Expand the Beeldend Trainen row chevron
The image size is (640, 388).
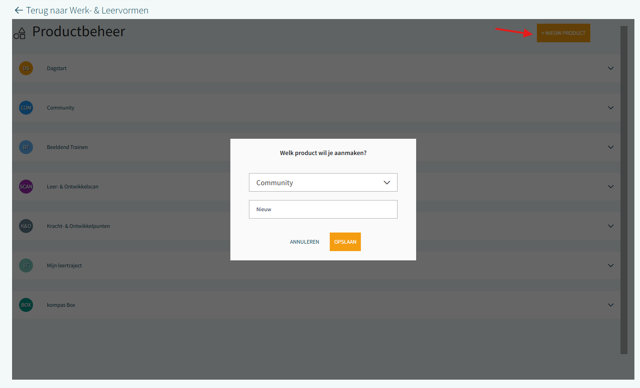tap(611, 147)
